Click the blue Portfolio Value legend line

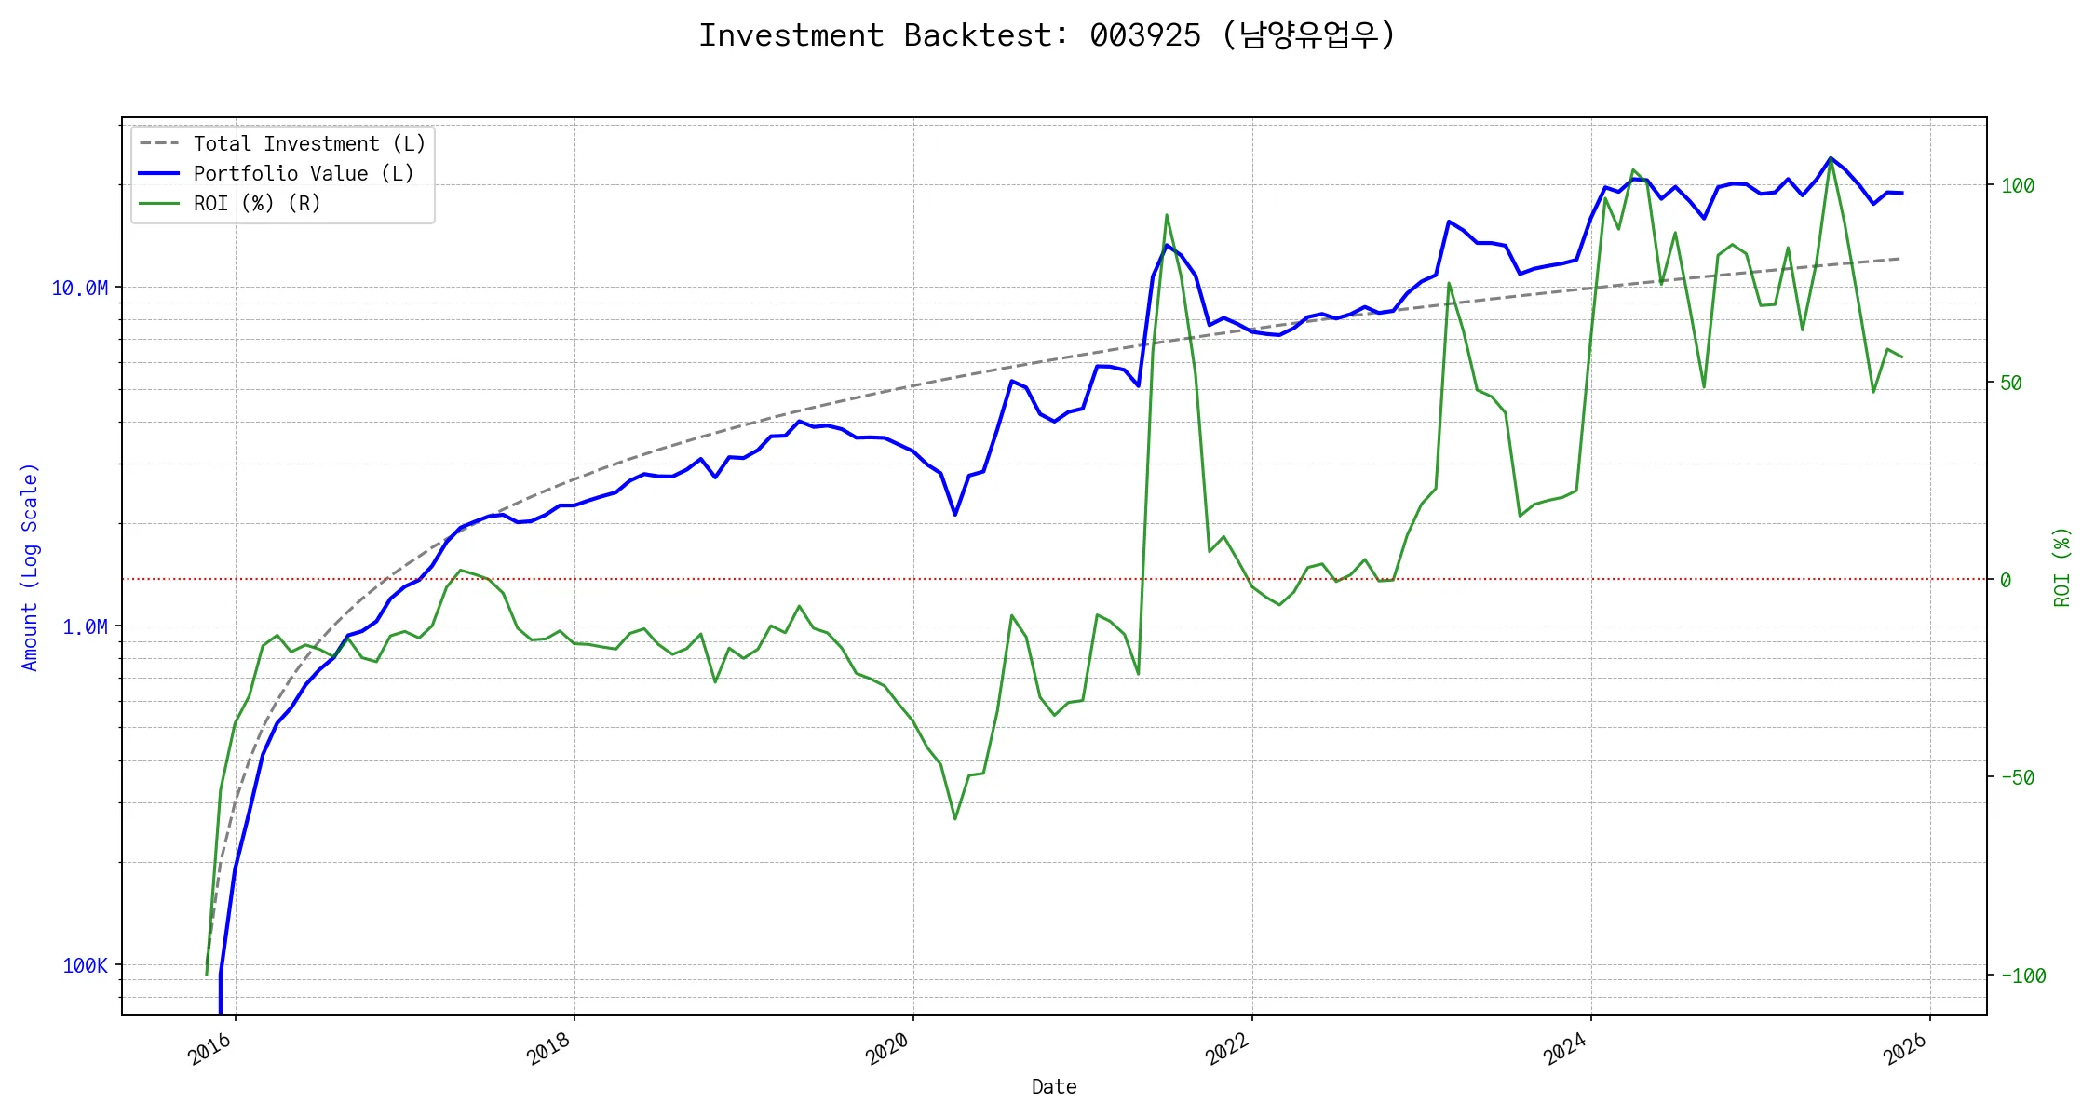pyautogui.click(x=159, y=173)
